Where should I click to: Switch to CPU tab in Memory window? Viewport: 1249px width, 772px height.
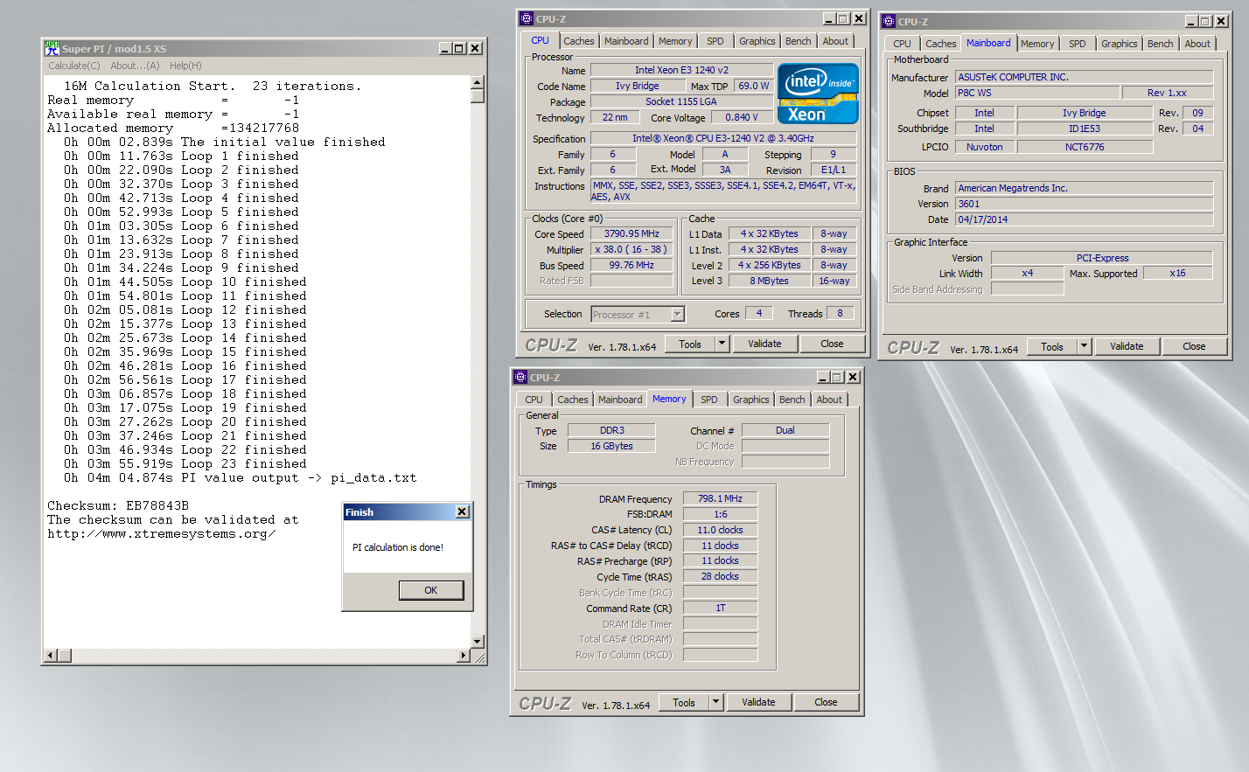534,400
